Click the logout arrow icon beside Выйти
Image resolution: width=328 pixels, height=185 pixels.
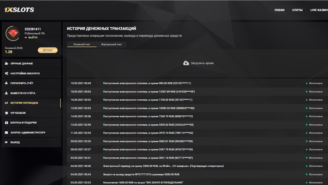[x=26, y=38]
